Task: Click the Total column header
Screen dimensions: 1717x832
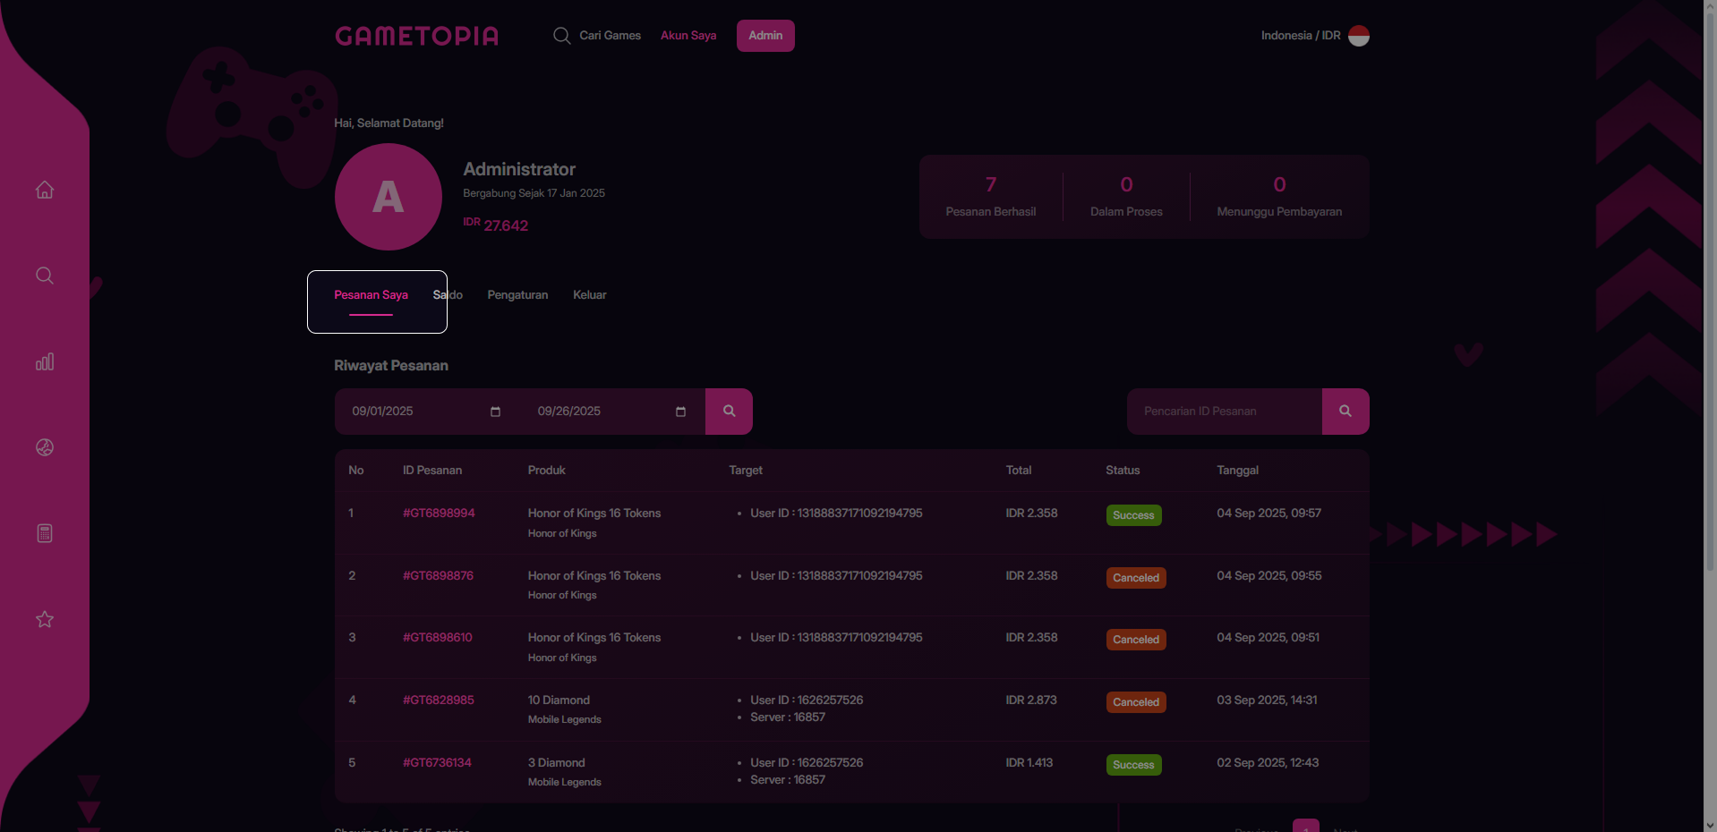Action: tap(1018, 471)
